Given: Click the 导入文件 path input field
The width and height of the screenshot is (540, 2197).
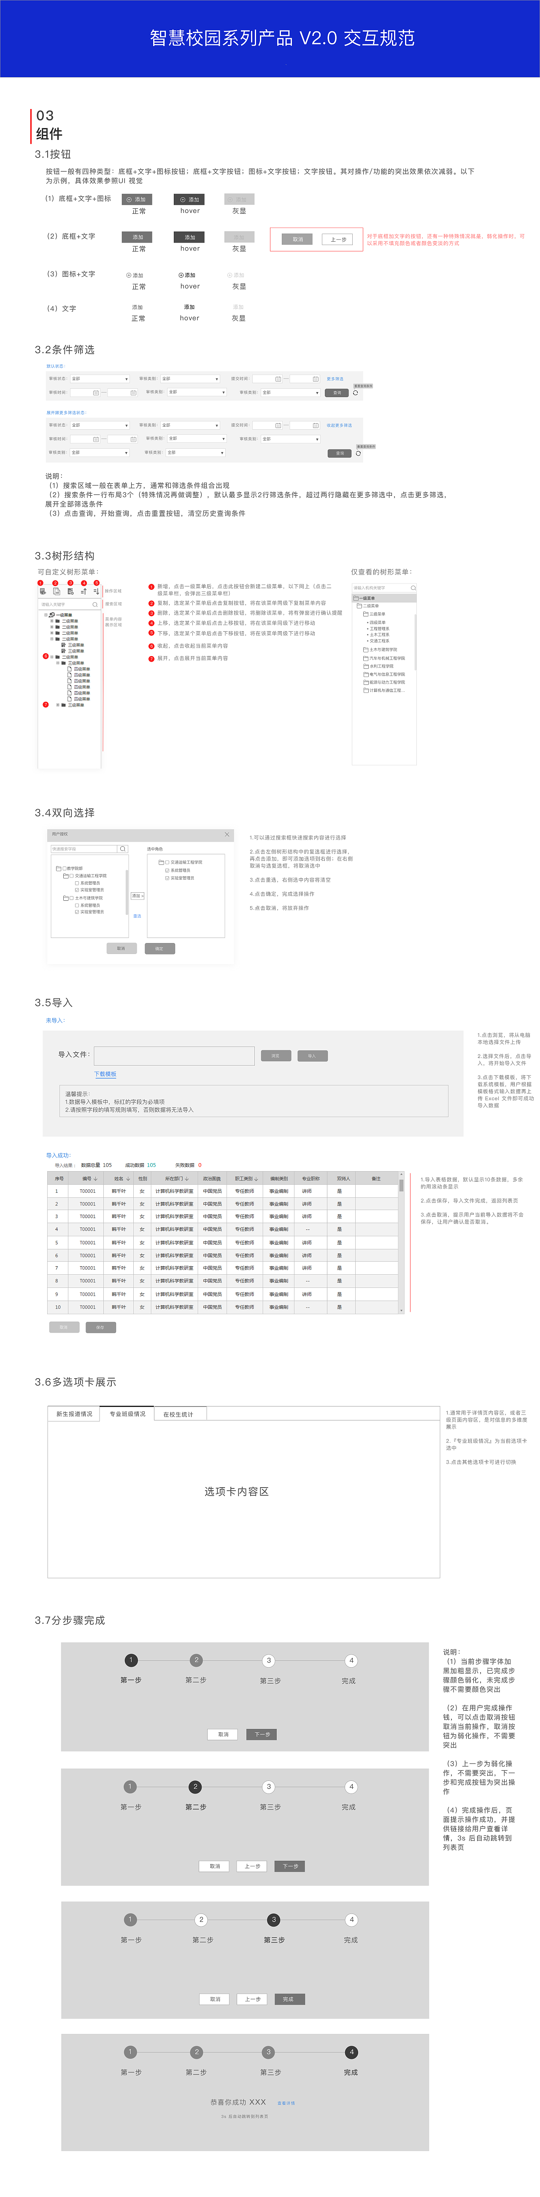Looking at the screenshot, I should (174, 1056).
